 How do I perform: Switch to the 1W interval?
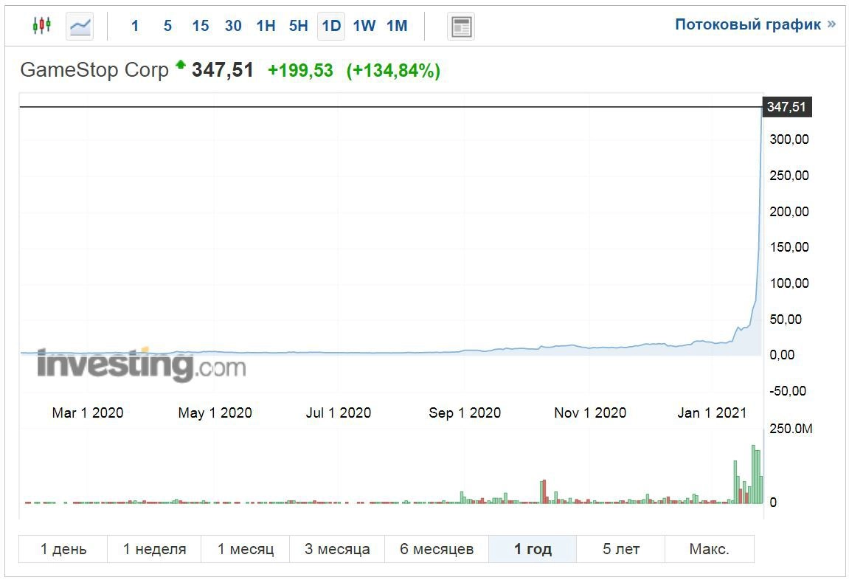[364, 26]
